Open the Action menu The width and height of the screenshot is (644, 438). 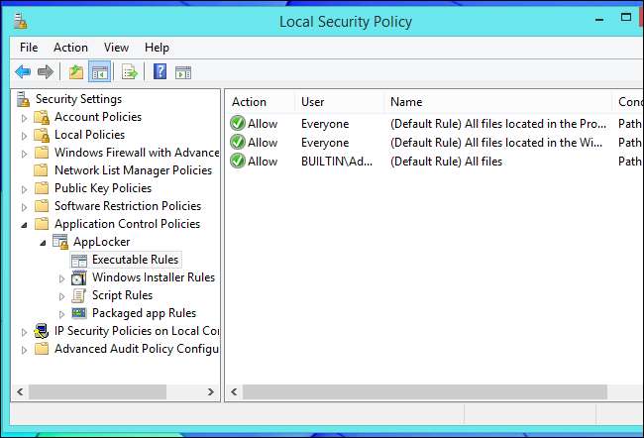click(x=70, y=48)
